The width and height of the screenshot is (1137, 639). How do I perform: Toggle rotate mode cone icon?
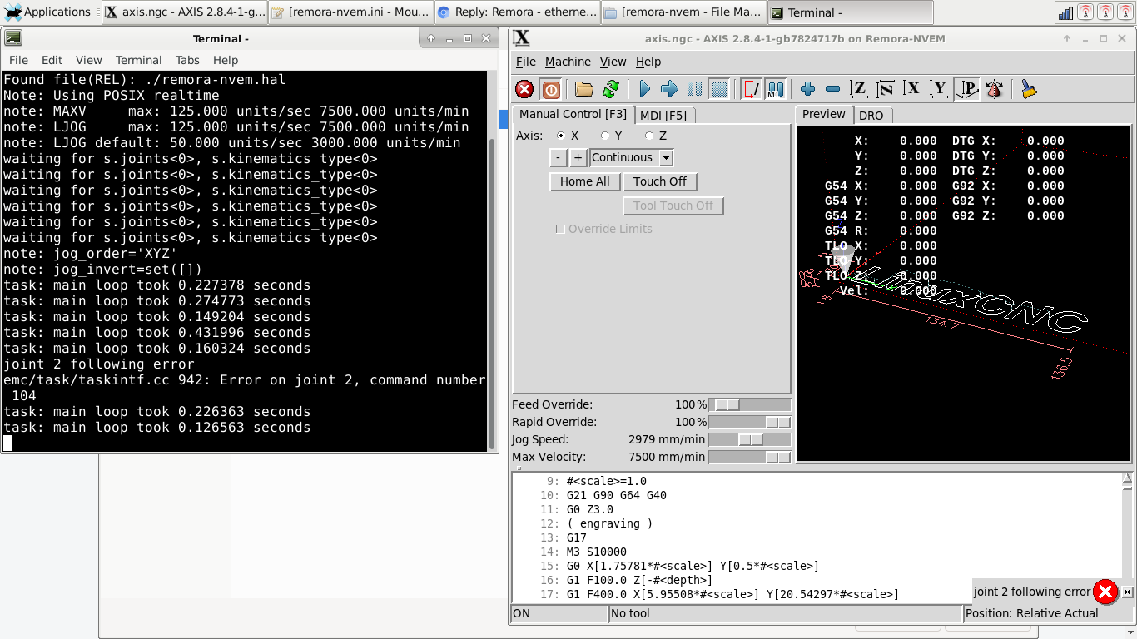click(994, 89)
